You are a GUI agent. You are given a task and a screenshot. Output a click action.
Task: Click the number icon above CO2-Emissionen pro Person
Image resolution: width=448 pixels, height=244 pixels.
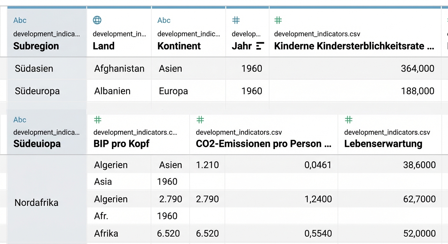point(200,120)
